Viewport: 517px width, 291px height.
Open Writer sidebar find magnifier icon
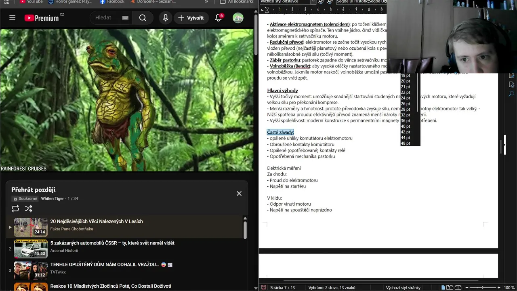click(511, 94)
